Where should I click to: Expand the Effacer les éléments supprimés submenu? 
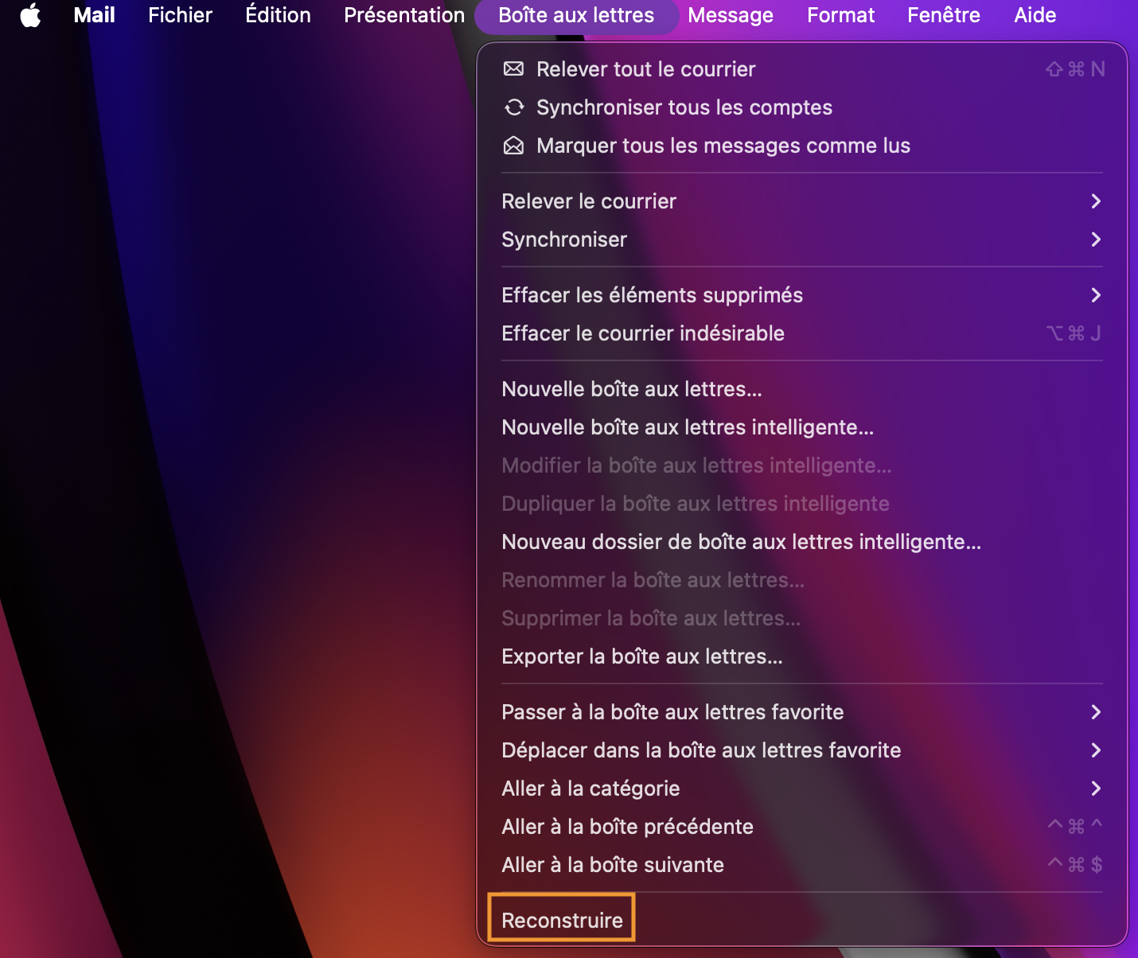802,295
